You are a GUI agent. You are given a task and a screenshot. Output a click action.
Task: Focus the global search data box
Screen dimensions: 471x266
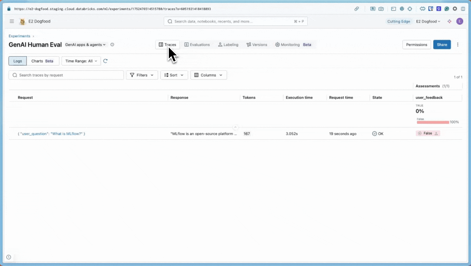pos(236,21)
